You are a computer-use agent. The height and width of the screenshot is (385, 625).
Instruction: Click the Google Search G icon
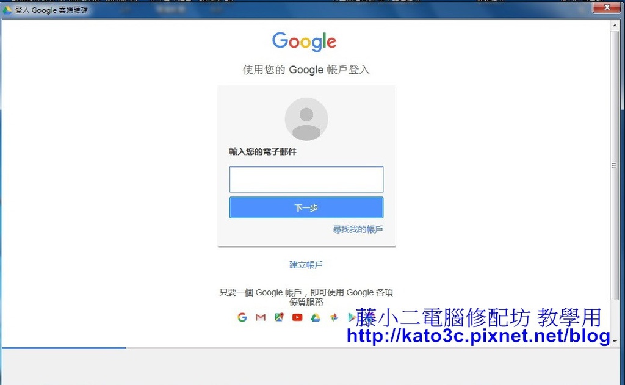[242, 317]
